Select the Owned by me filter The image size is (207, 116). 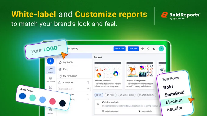pos(127,95)
